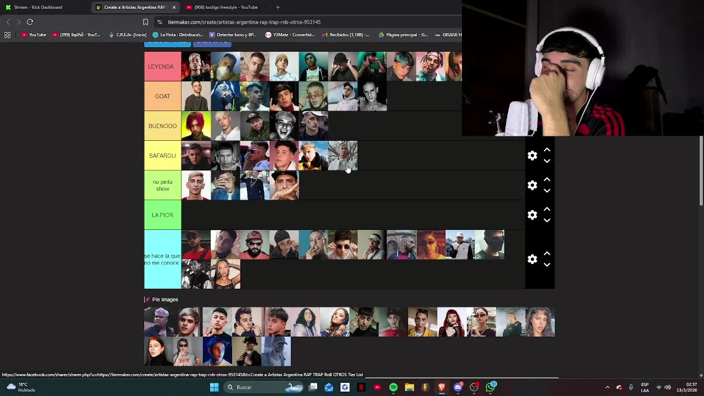The height and width of the screenshot is (396, 704).
Task: Open Y2Mate - Convertidor bookmark
Action: point(290,35)
